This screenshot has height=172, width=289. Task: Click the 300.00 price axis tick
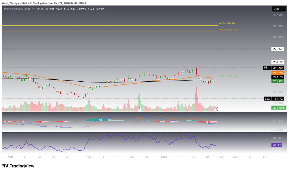278,37
